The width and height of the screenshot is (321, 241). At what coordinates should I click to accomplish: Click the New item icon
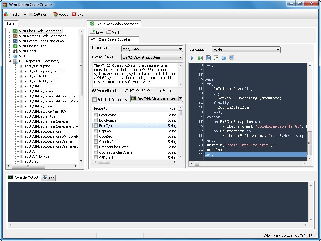pyautogui.click(x=92, y=32)
